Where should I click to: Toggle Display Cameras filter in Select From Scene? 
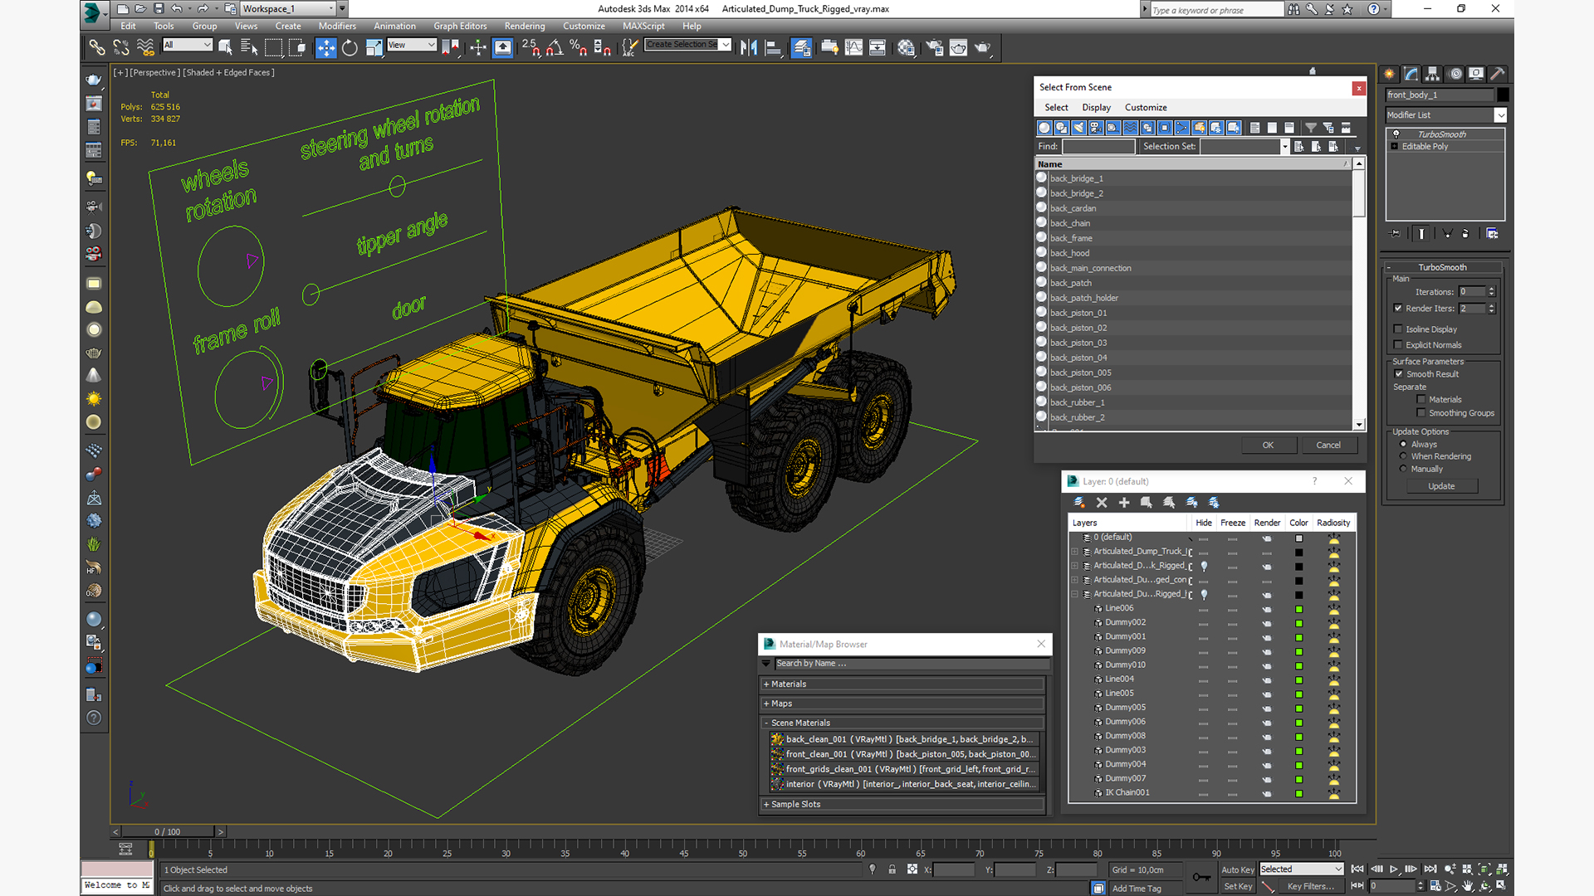[x=1096, y=128]
